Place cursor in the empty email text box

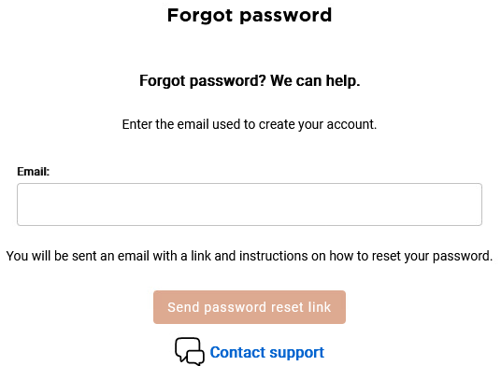click(250, 204)
